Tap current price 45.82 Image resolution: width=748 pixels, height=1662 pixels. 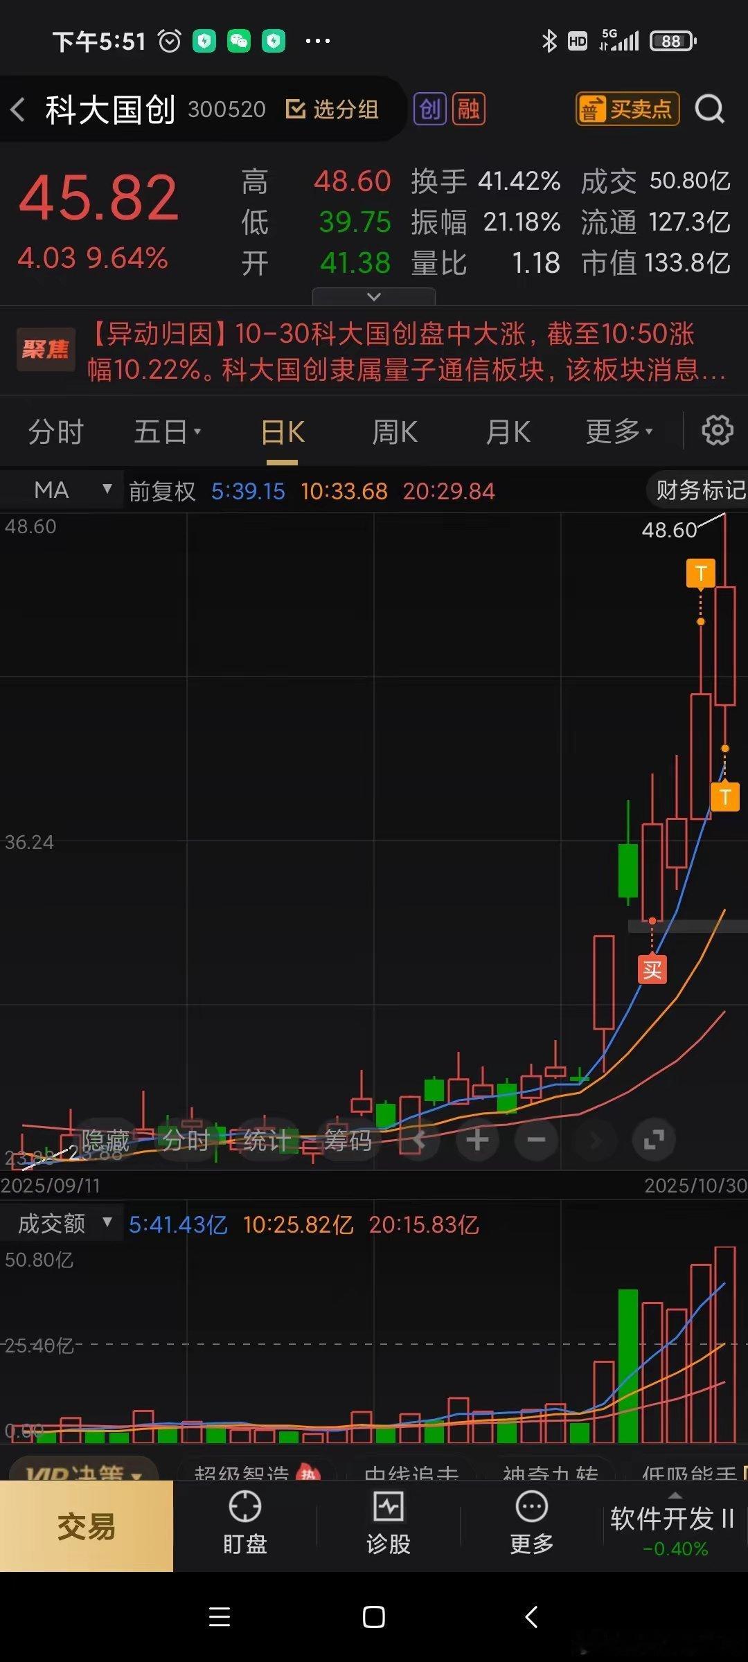click(98, 197)
